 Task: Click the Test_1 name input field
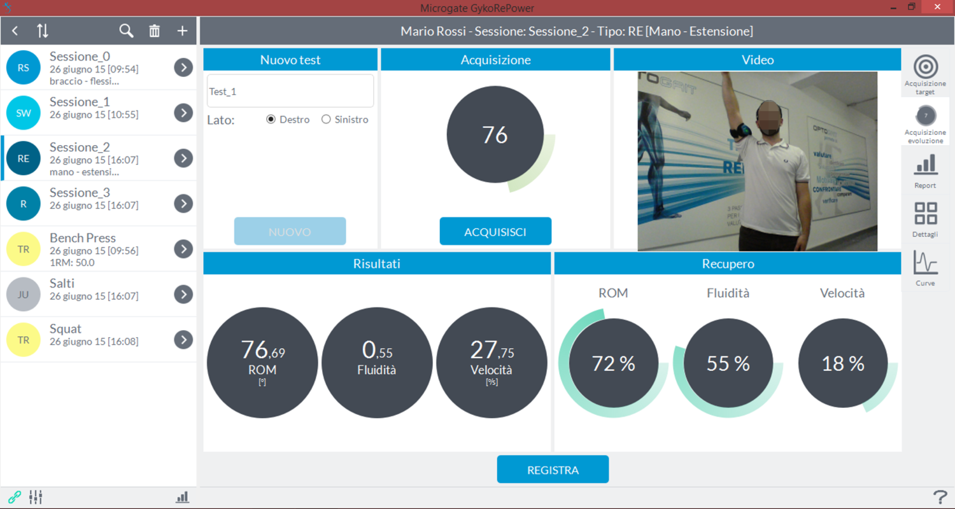(x=290, y=92)
